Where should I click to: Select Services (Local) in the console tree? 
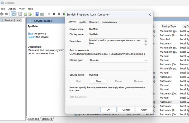[x=13, y=20]
